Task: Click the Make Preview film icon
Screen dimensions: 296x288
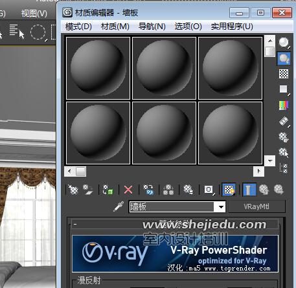Action: 284,122
